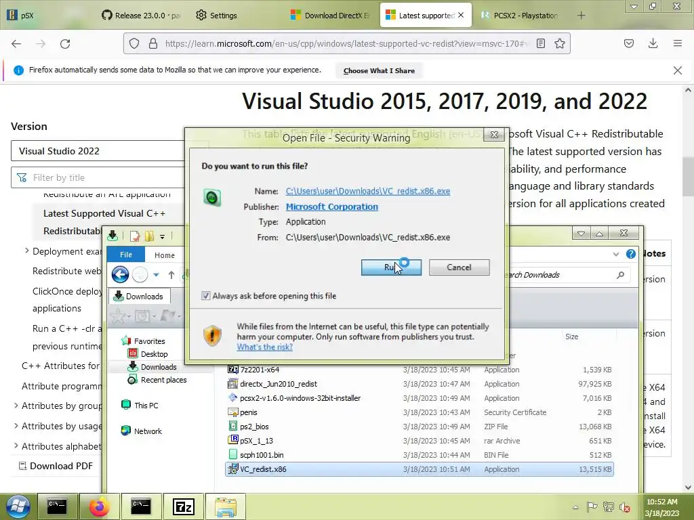Open the Pocket save icon
694x520 pixels.
[629, 43]
